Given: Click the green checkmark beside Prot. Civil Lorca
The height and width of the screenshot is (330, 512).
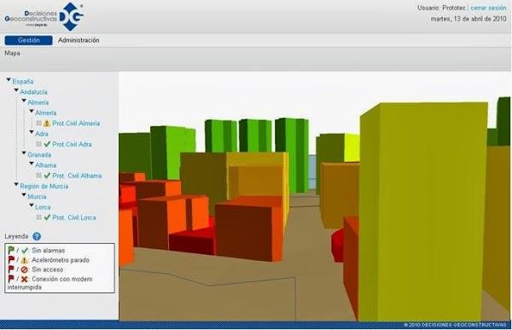Looking at the screenshot, I should 47,217.
